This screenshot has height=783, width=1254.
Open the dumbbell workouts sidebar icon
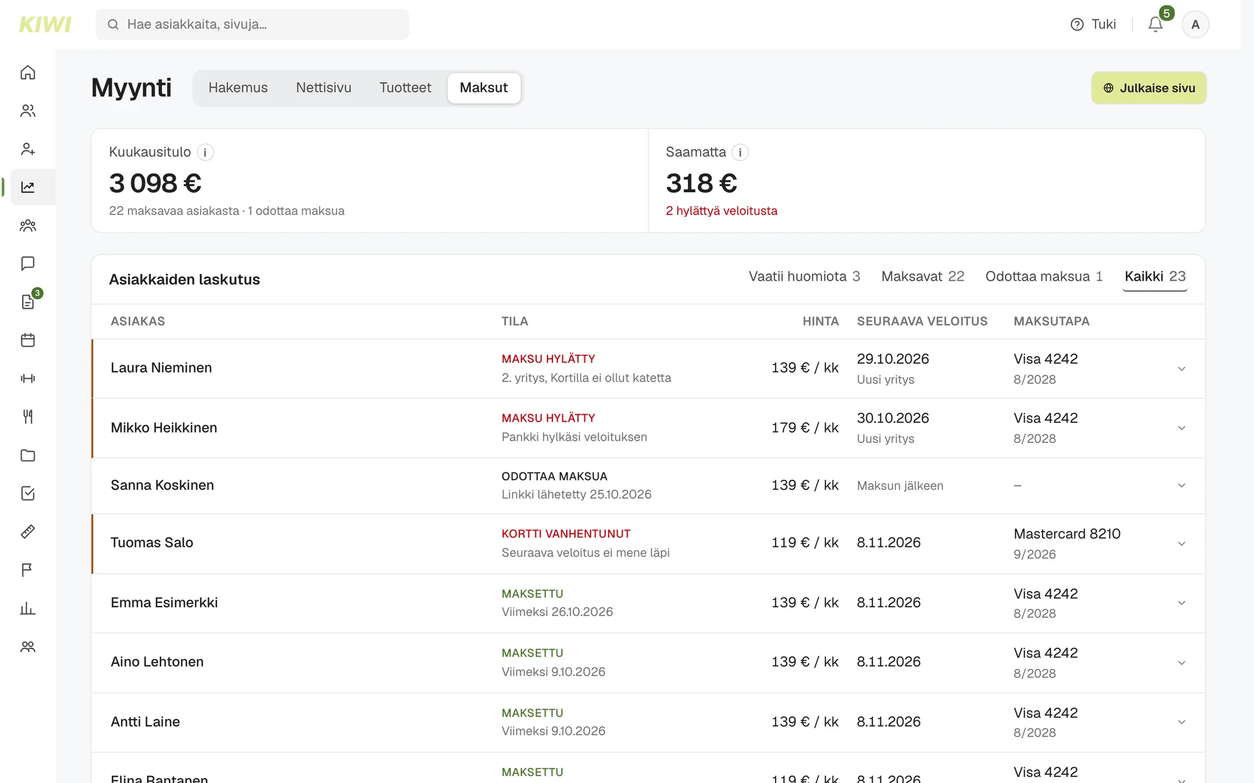pos(28,378)
